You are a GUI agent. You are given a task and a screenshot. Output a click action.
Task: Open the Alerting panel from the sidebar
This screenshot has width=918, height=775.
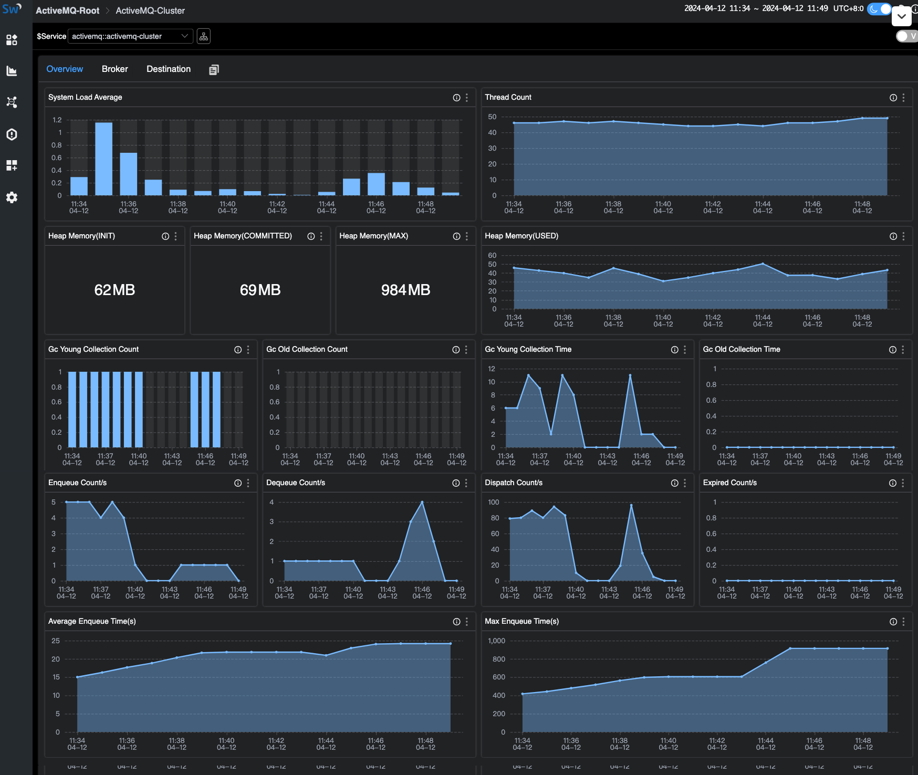click(12, 134)
